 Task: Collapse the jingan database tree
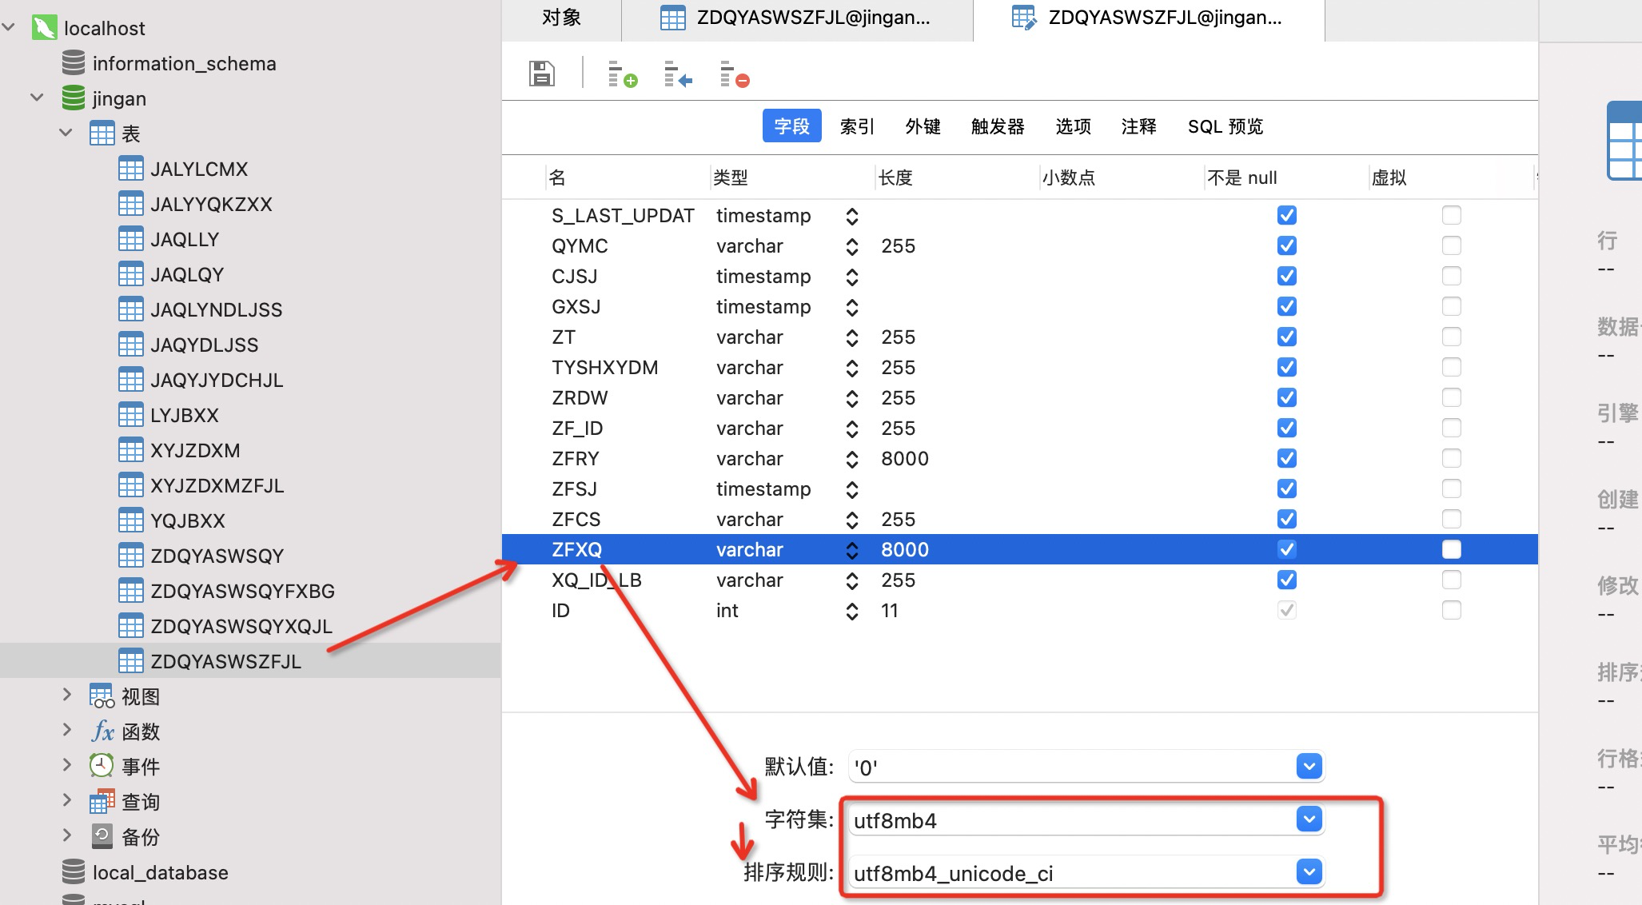pyautogui.click(x=37, y=98)
